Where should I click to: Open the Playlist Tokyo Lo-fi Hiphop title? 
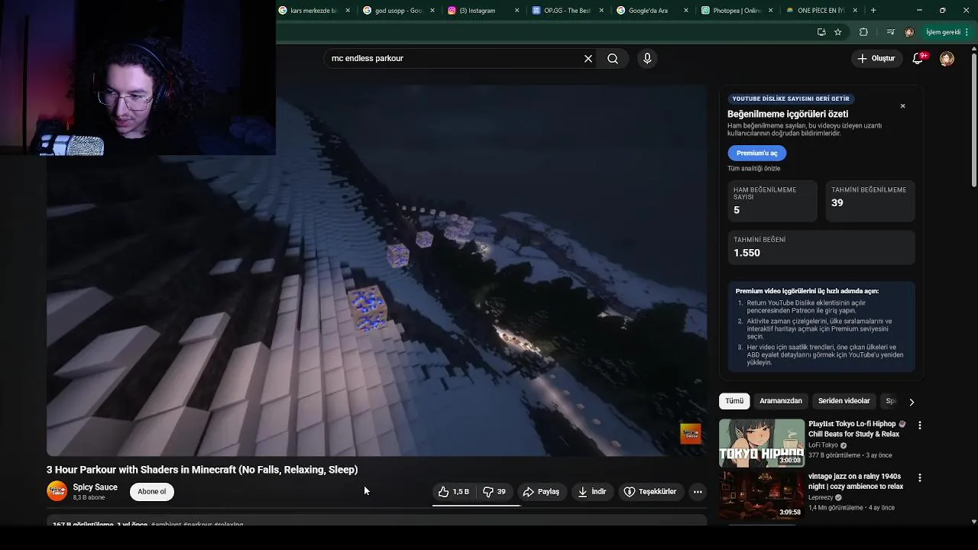857,429
